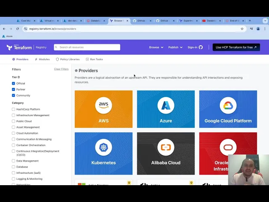
Task: Click the site info icon in address bar
Action: [x=26, y=29]
